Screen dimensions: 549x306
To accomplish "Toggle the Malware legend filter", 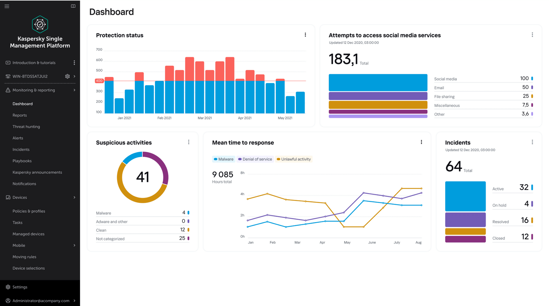I will pos(224,159).
